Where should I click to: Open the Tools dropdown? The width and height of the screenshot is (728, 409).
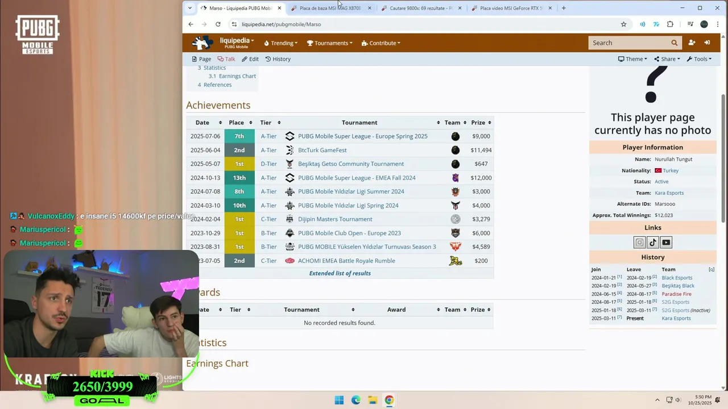point(699,59)
